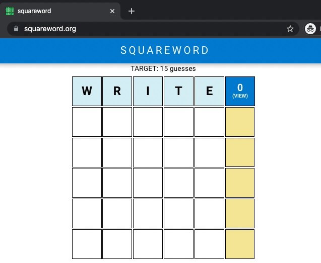Click the incognito profile icon

click(310, 29)
